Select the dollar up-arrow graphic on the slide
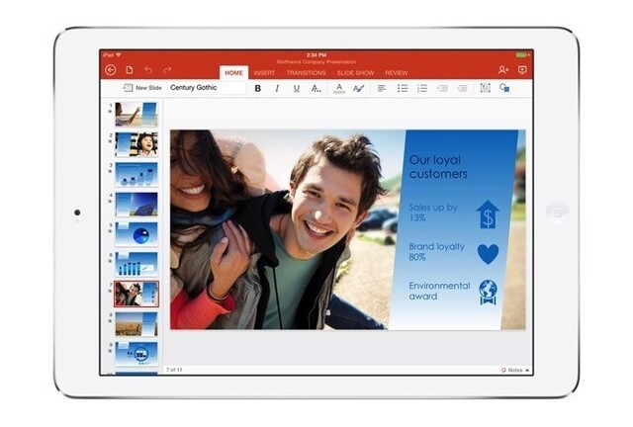 (488, 214)
